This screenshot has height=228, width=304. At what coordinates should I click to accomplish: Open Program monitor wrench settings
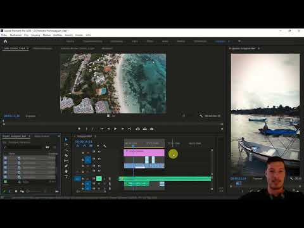pos(291,179)
